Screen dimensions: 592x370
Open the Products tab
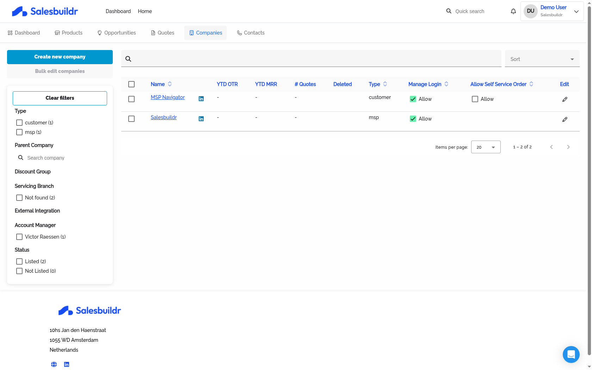[x=69, y=33]
